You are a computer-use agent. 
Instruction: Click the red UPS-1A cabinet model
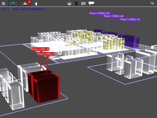pyautogui.click(x=47, y=88)
